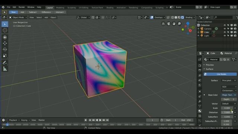Select the Select Box tool in toolbar

pyautogui.click(x=5, y=24)
